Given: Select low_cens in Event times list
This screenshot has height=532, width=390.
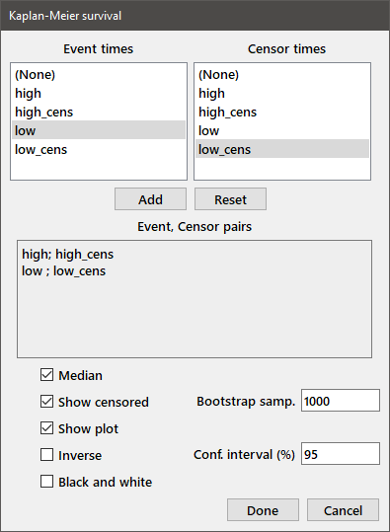Looking at the screenshot, I should [x=99, y=149].
